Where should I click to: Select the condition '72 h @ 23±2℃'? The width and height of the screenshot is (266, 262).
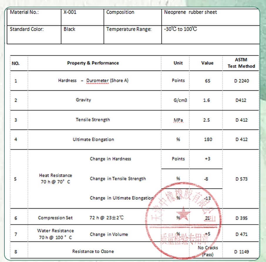[x=107, y=218]
